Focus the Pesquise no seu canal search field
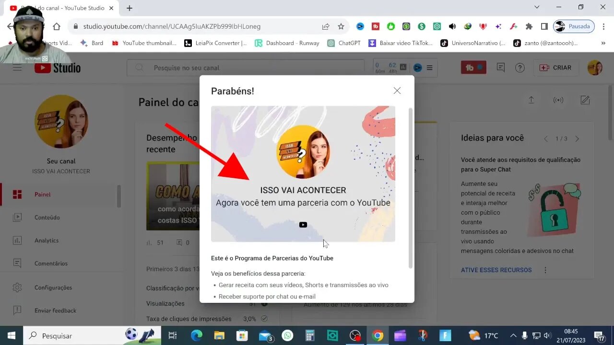This screenshot has height=345, width=614. click(246, 68)
